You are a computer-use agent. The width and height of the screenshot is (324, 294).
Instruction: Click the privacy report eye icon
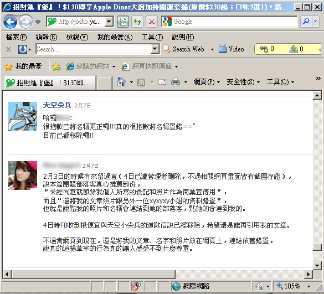(x=136, y=286)
